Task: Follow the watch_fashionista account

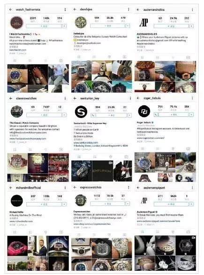Action: [44, 26]
